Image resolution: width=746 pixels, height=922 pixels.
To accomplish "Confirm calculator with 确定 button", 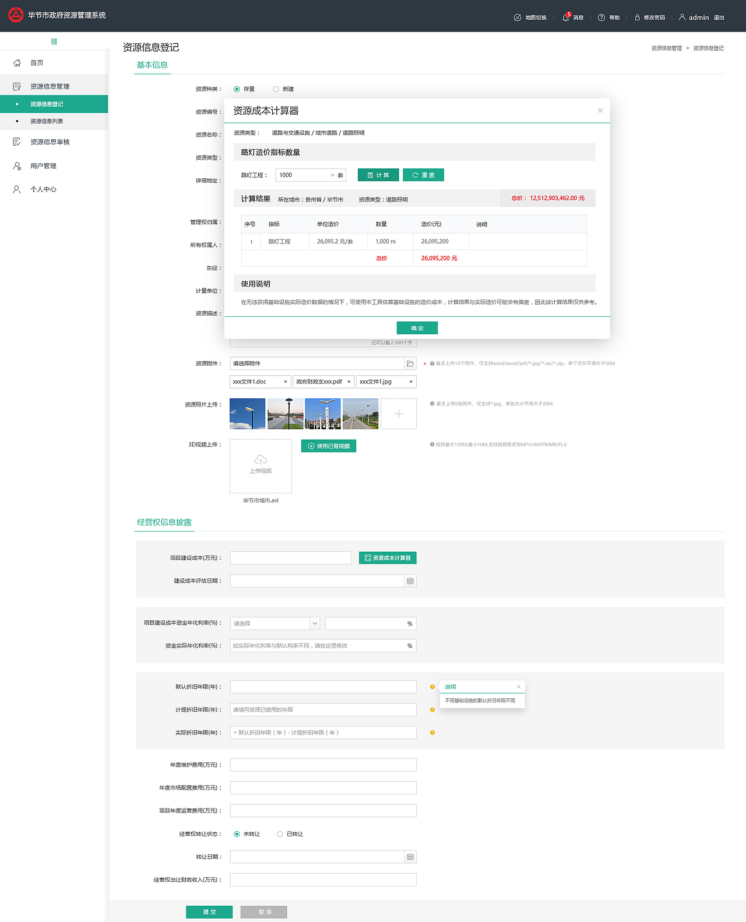I will pos(417,328).
